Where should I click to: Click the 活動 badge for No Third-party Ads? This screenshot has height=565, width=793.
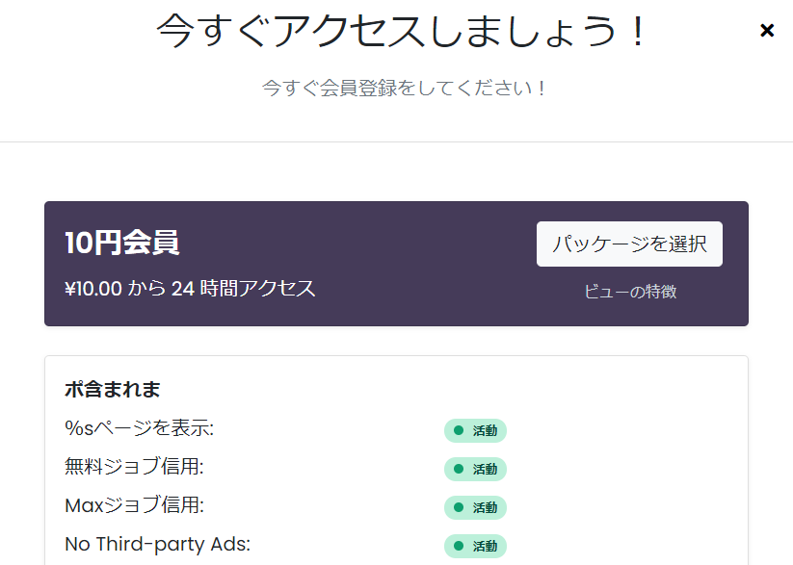[475, 546]
